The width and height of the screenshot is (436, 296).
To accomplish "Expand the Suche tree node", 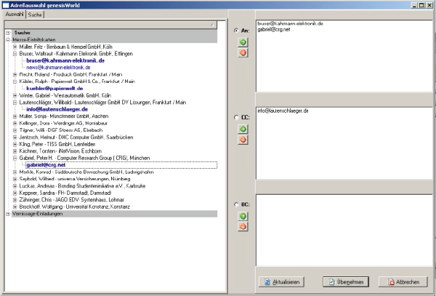I will click(8, 33).
